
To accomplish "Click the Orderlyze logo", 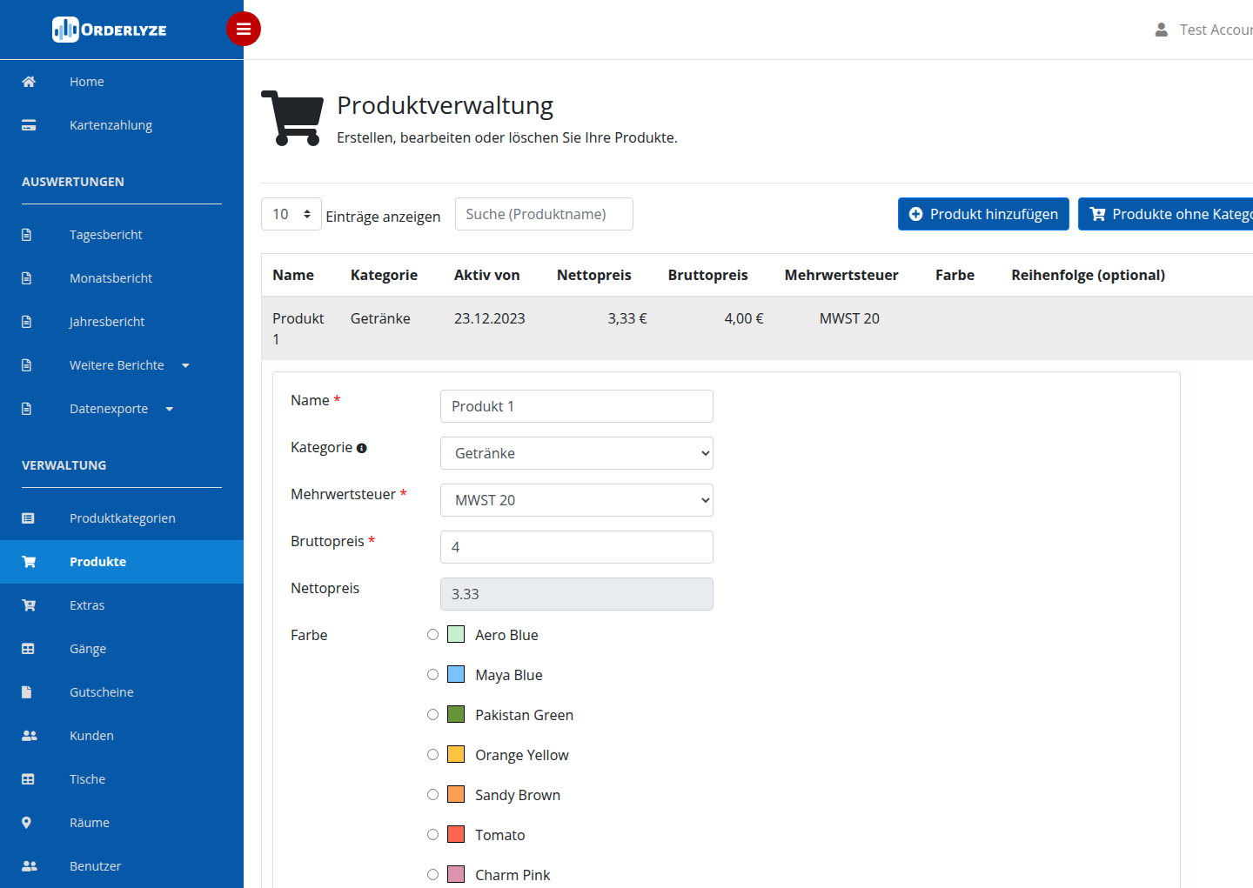I will (110, 30).
